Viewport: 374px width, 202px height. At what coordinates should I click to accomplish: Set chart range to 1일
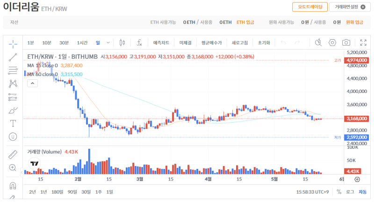point(109,192)
